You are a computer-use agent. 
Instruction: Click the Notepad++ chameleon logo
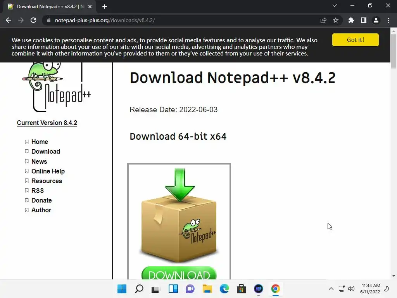click(57, 87)
